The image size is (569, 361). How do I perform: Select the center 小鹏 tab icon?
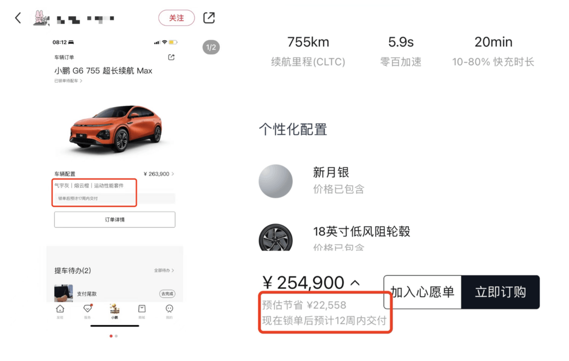pos(115,309)
